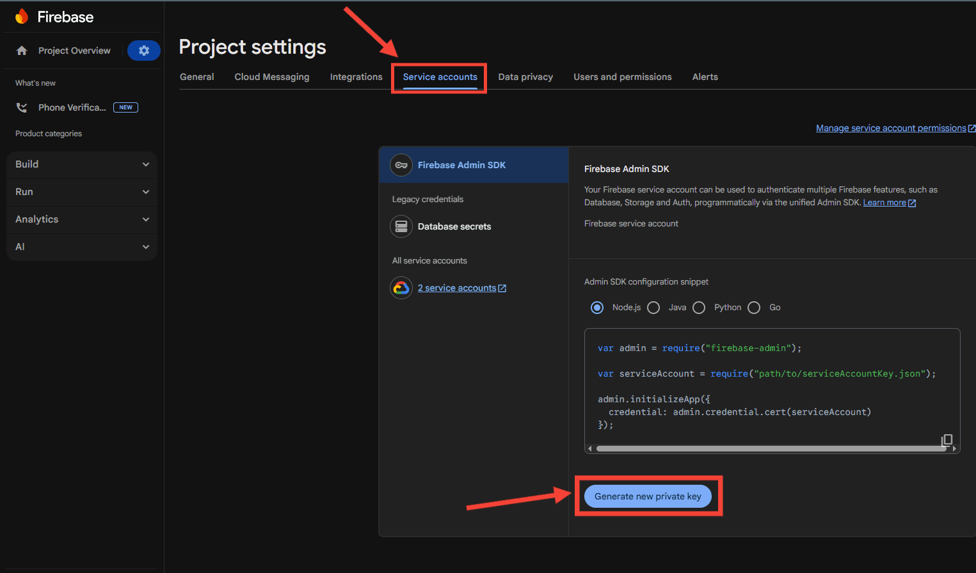Click the Phone Verification phone icon
This screenshot has width=976, height=573.
coord(22,107)
